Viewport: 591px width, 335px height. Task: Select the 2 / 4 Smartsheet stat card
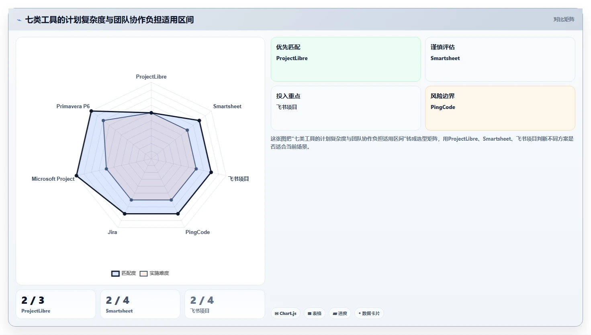pyautogui.click(x=140, y=304)
